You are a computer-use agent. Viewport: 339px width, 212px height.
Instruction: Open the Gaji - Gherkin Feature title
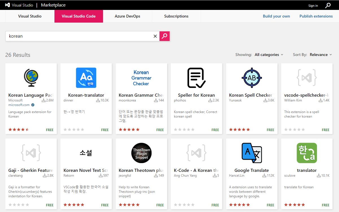31,170
